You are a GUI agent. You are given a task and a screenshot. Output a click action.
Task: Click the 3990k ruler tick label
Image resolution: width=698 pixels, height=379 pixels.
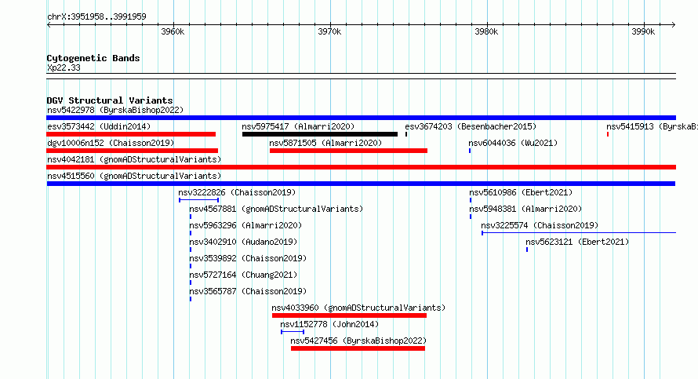pos(643,31)
